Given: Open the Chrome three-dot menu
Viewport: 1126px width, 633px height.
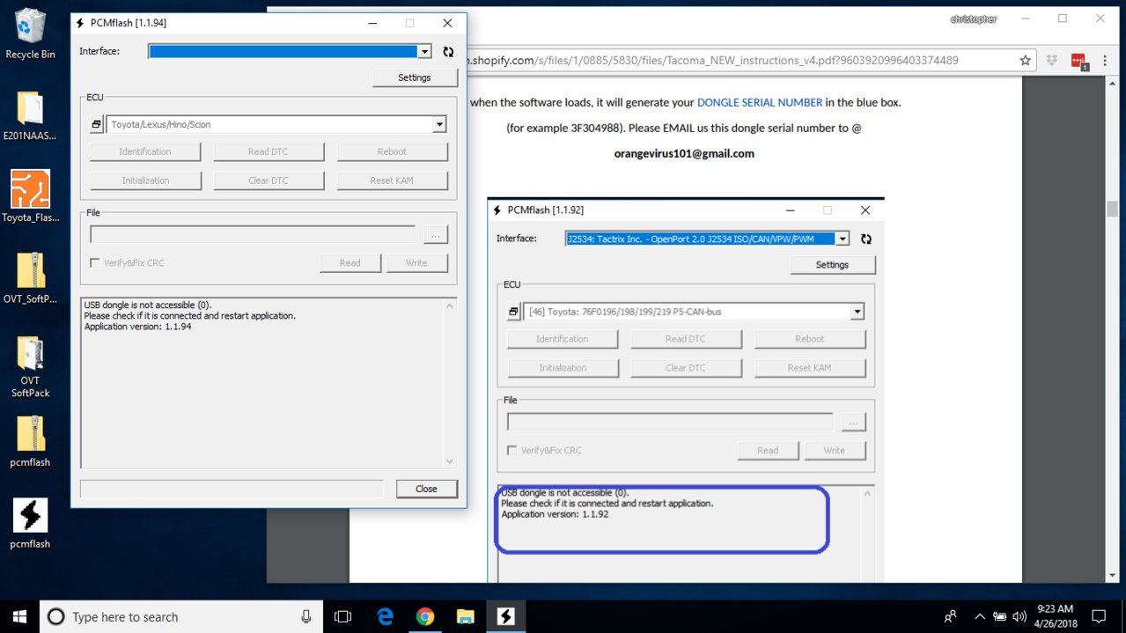Looking at the screenshot, I should pyautogui.click(x=1106, y=61).
